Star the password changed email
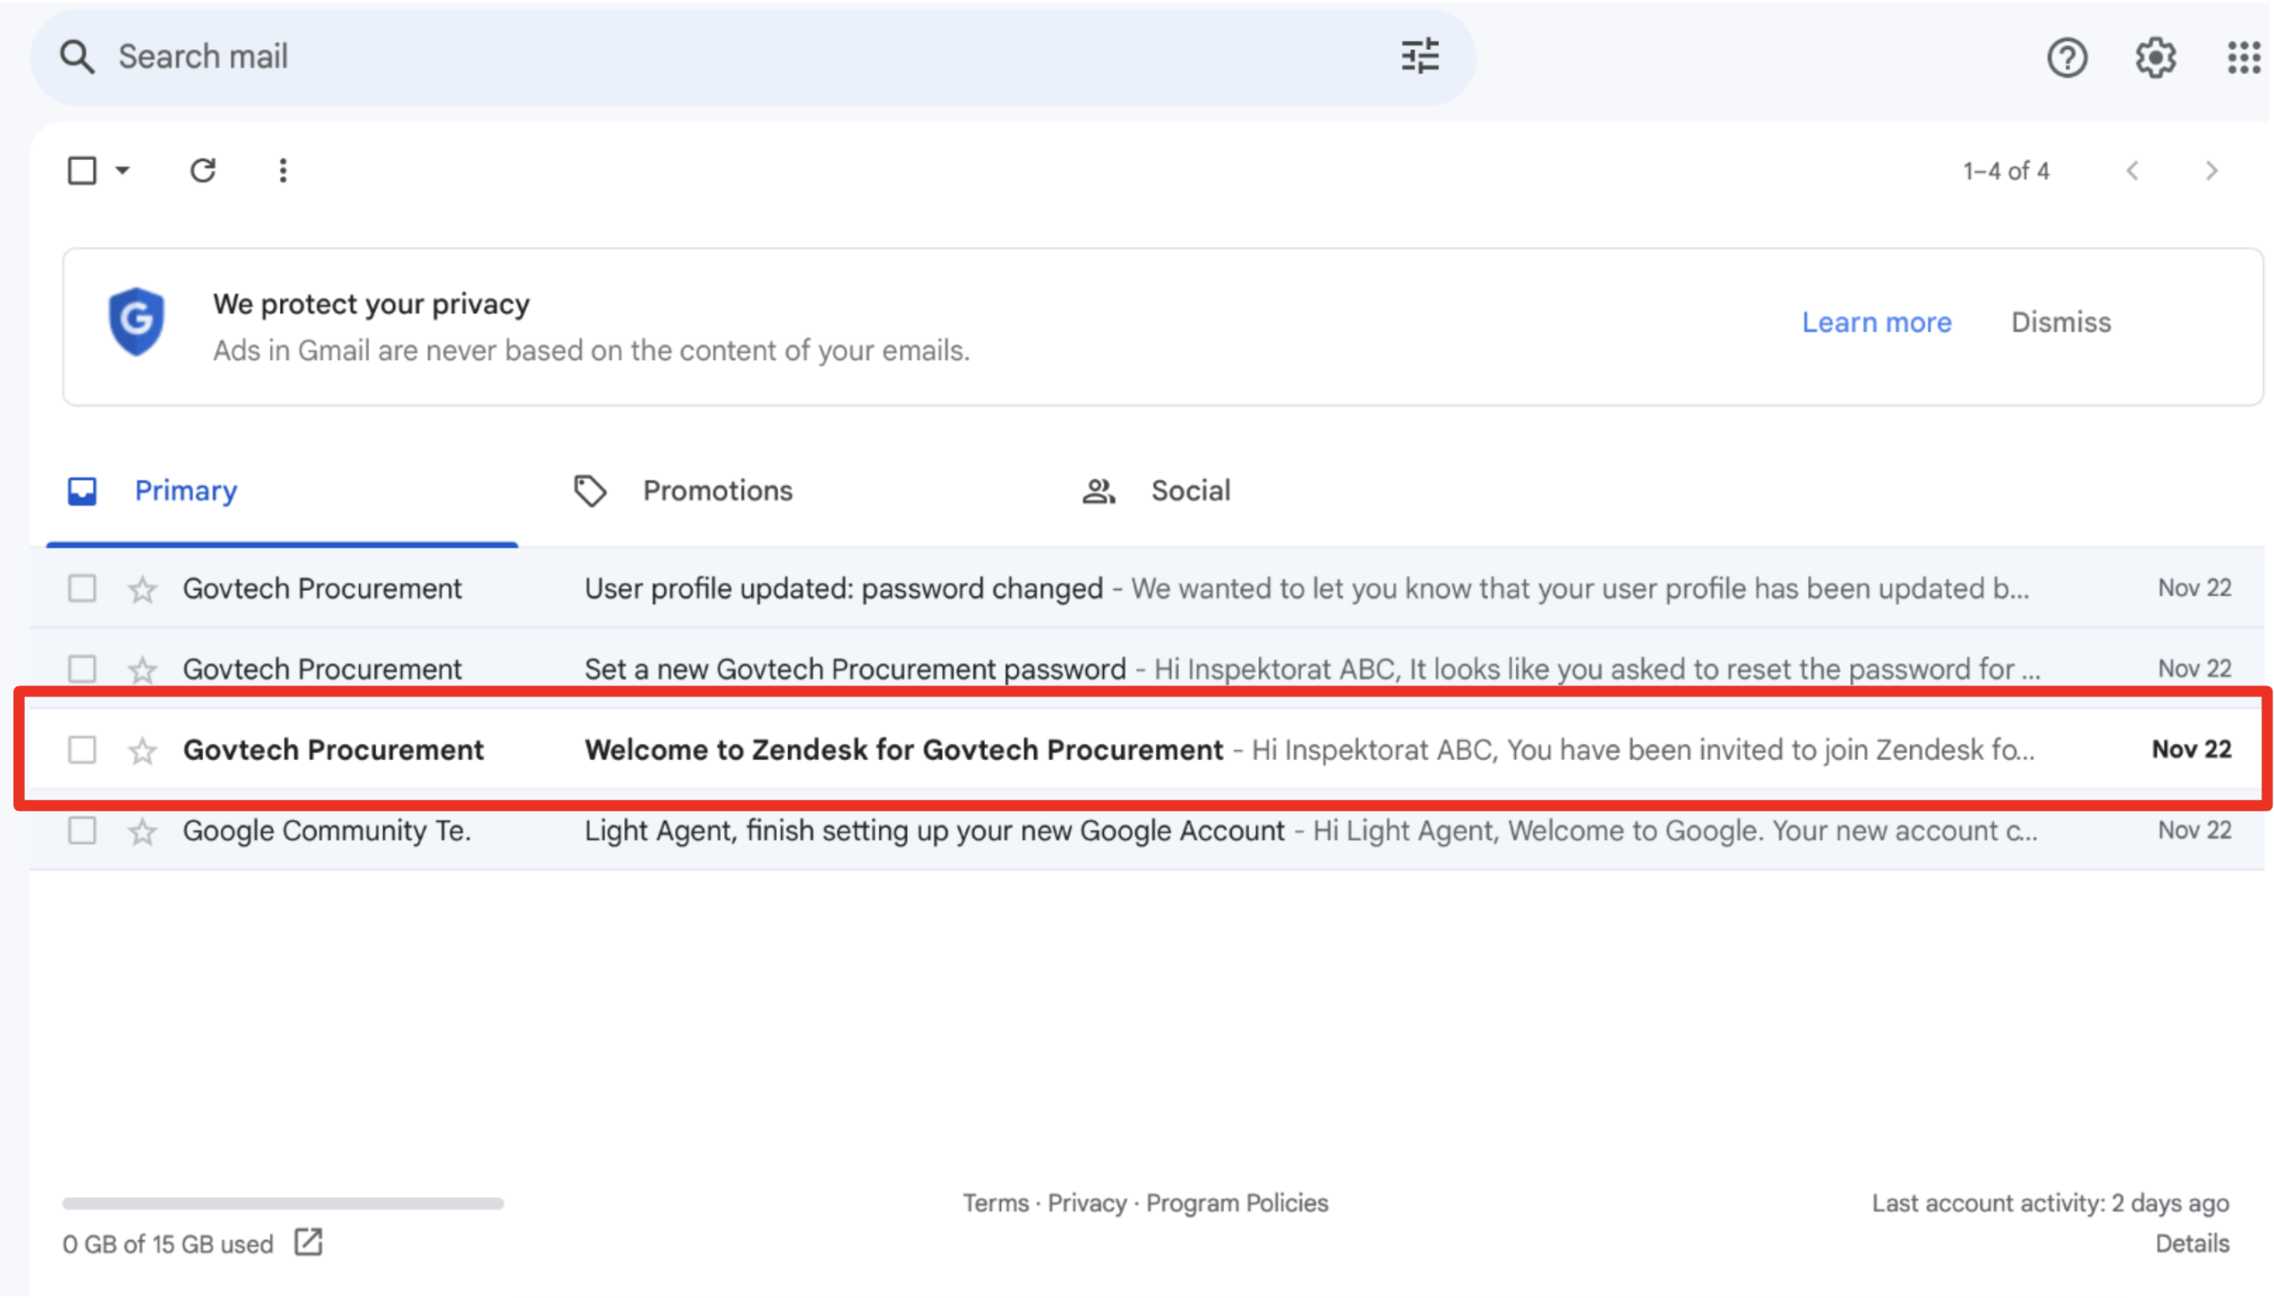 click(x=142, y=589)
